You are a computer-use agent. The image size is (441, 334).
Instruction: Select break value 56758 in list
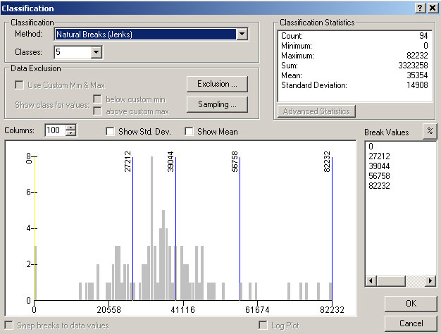(x=379, y=176)
